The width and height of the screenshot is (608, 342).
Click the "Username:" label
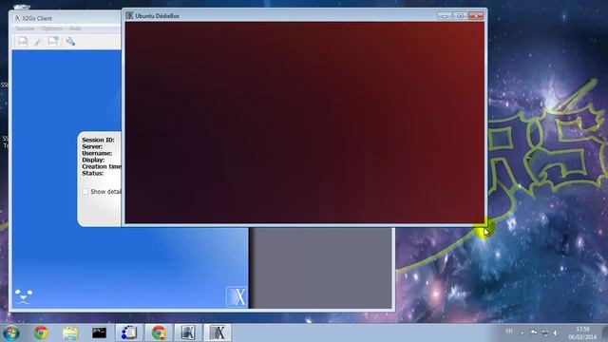tap(97, 153)
